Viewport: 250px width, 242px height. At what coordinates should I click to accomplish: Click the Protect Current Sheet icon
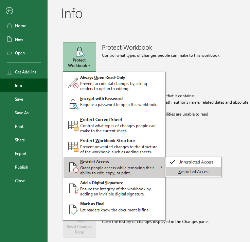coord(73,125)
